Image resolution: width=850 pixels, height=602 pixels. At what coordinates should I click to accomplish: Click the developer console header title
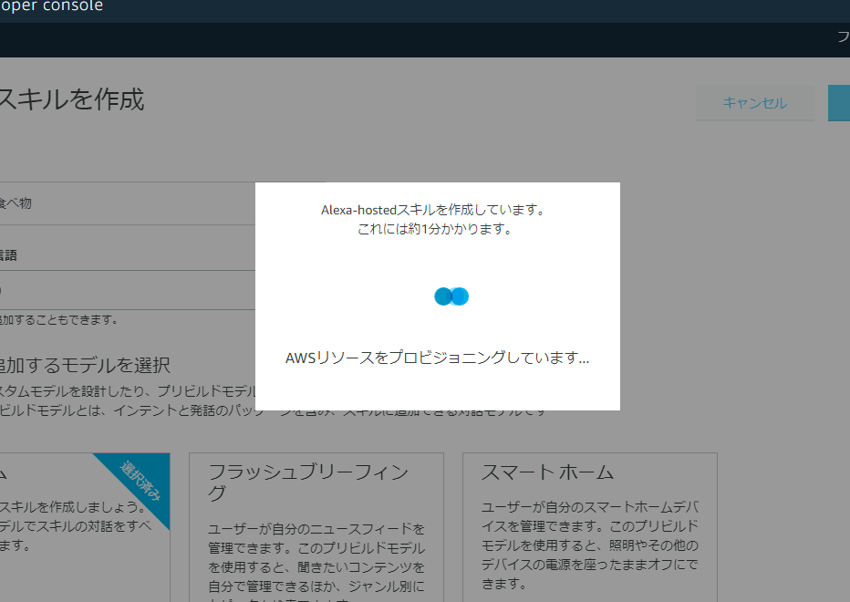[51, 6]
